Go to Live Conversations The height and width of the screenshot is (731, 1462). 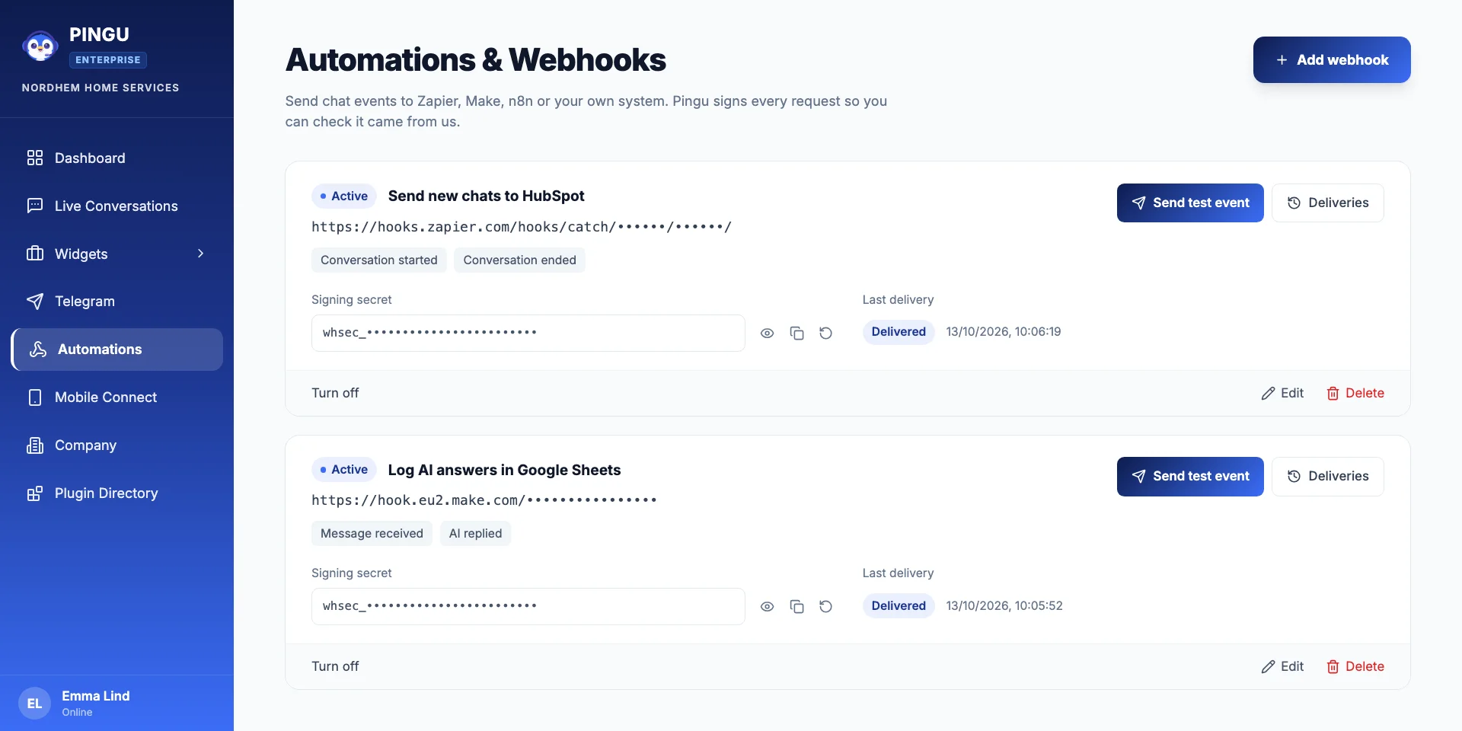[x=117, y=206]
